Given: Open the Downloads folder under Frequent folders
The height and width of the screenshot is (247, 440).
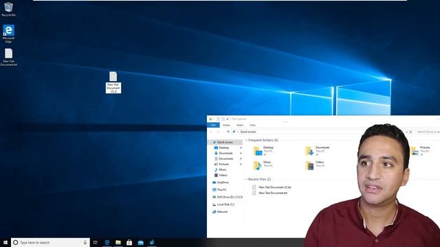Looking at the screenshot, I should click(x=318, y=151).
